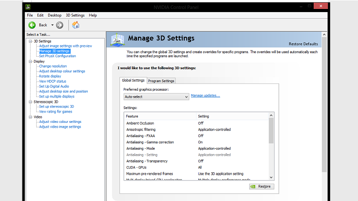Screen dimensions: 358x201
Task: Click the Manage updates link
Action: click(205, 96)
